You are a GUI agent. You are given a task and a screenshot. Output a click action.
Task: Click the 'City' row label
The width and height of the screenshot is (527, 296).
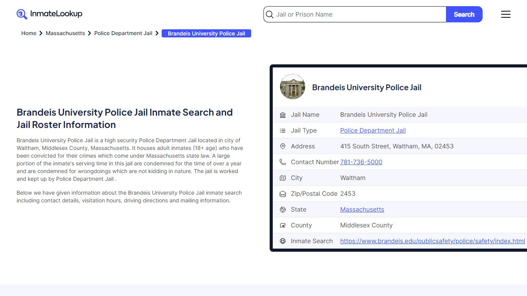coord(296,178)
